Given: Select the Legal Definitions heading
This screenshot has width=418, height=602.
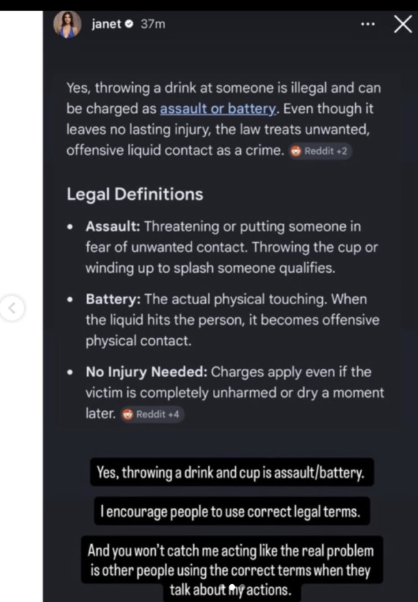Looking at the screenshot, I should click(135, 194).
